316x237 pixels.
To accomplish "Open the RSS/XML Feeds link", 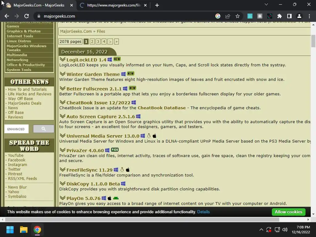I will point(22,179).
